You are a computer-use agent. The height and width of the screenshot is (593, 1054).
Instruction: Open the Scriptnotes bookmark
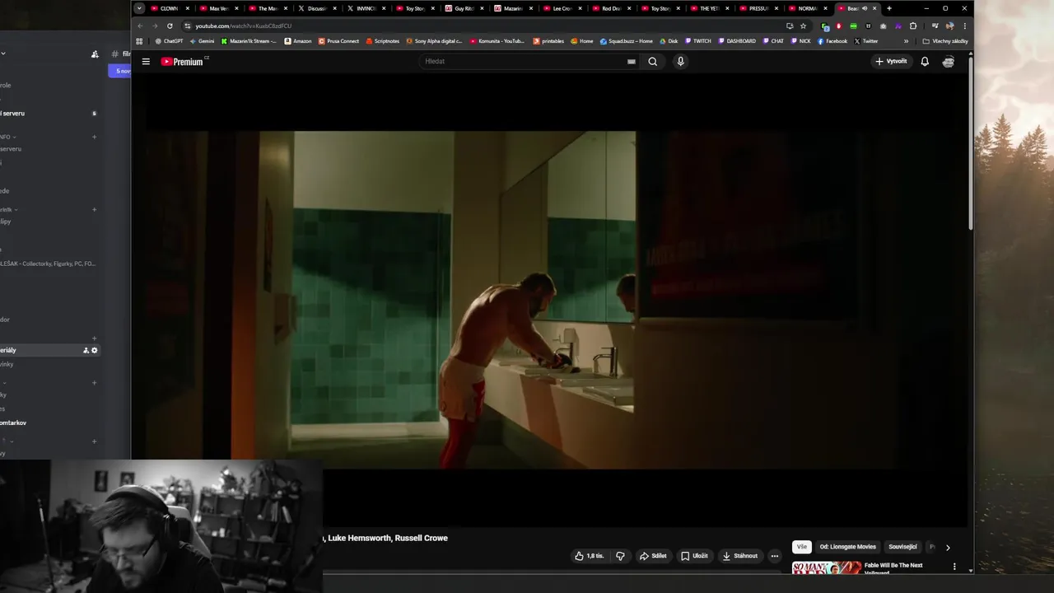[x=382, y=41]
